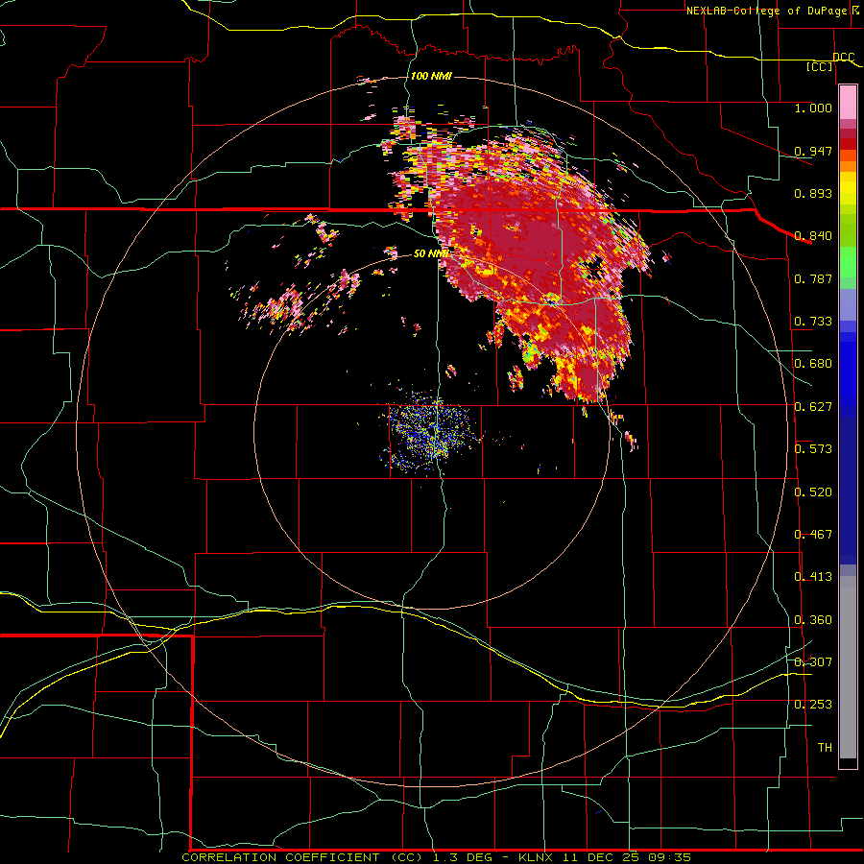Click the 0.627 color scale value
Screen dimensions: 864x864
(x=813, y=407)
